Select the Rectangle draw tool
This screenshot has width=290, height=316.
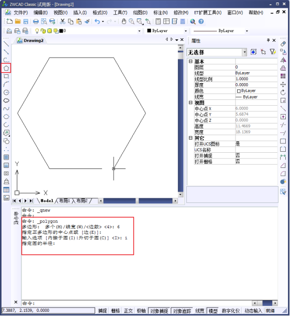pyautogui.click(x=6, y=76)
